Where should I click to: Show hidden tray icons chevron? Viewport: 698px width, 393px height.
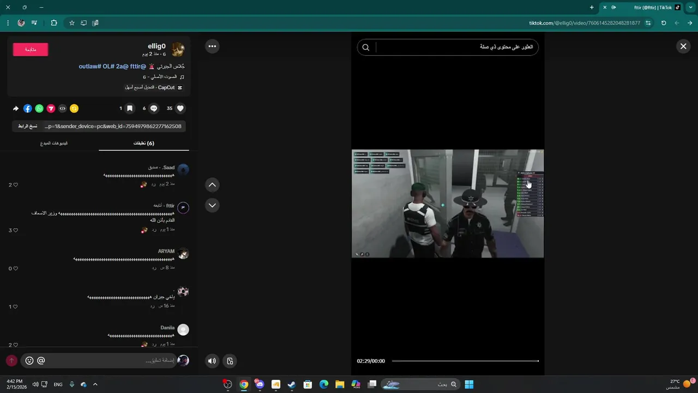pos(95,384)
